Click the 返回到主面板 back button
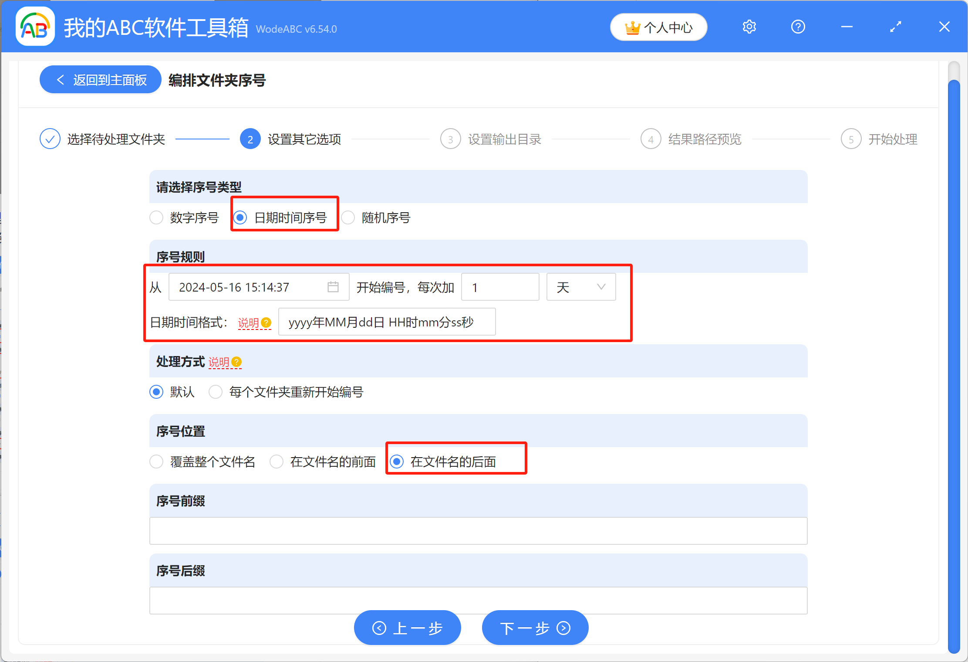 coord(100,79)
